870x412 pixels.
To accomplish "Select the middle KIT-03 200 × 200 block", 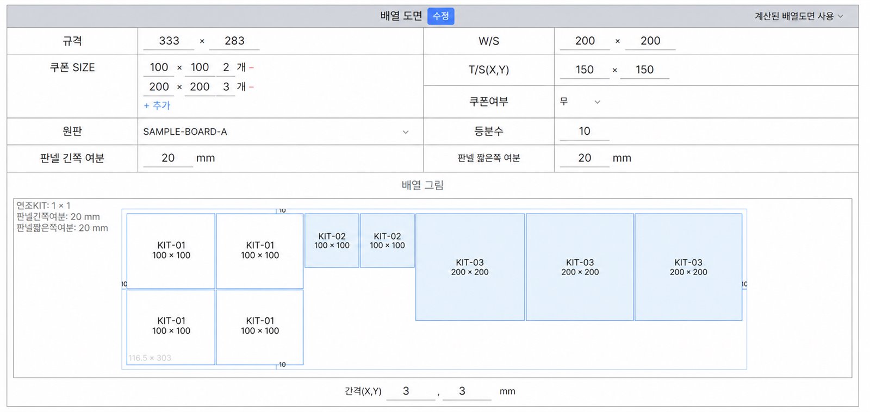I will tap(580, 267).
